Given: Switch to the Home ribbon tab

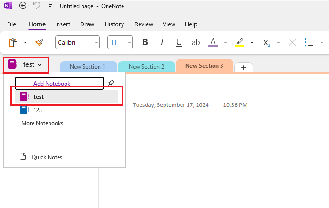Looking at the screenshot, I should [x=37, y=24].
